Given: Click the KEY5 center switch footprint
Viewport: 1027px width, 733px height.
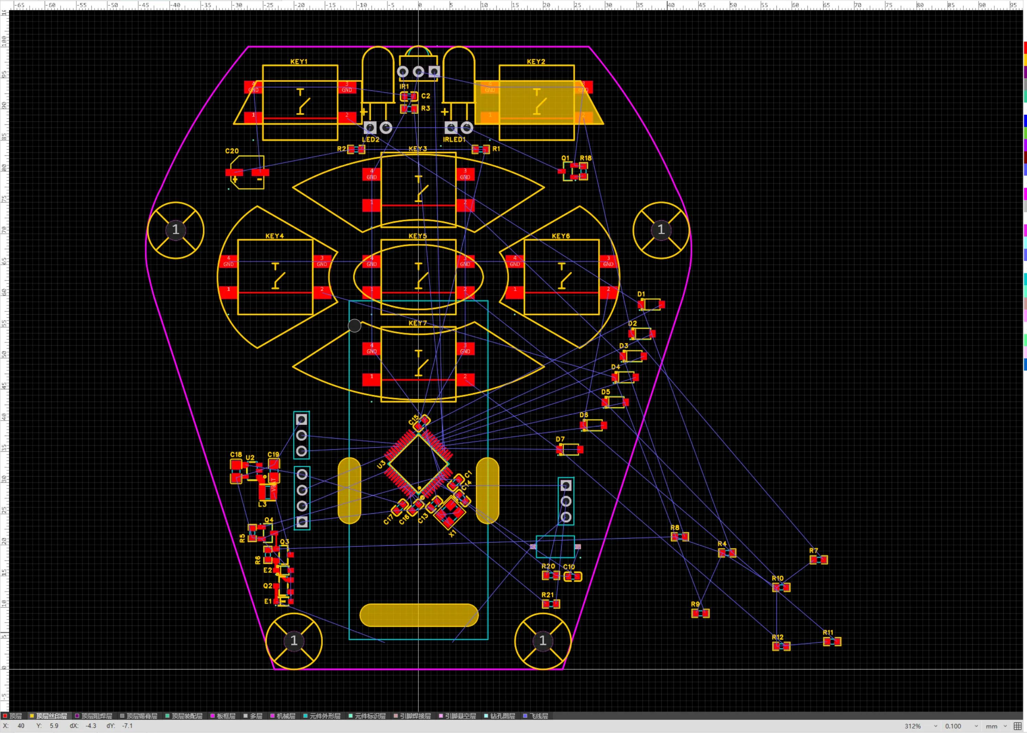Looking at the screenshot, I should click(x=418, y=277).
